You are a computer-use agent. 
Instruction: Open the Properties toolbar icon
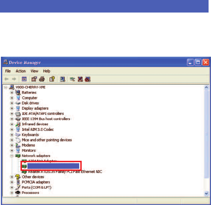coord(34,79)
